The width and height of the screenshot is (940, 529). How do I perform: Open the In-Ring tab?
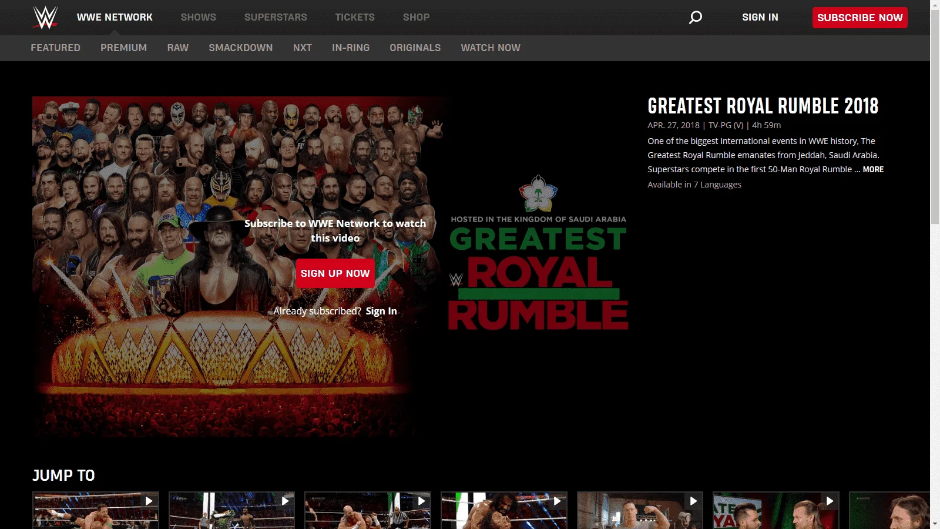click(351, 48)
